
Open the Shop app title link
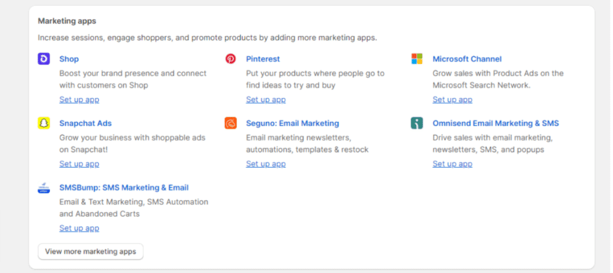point(69,59)
